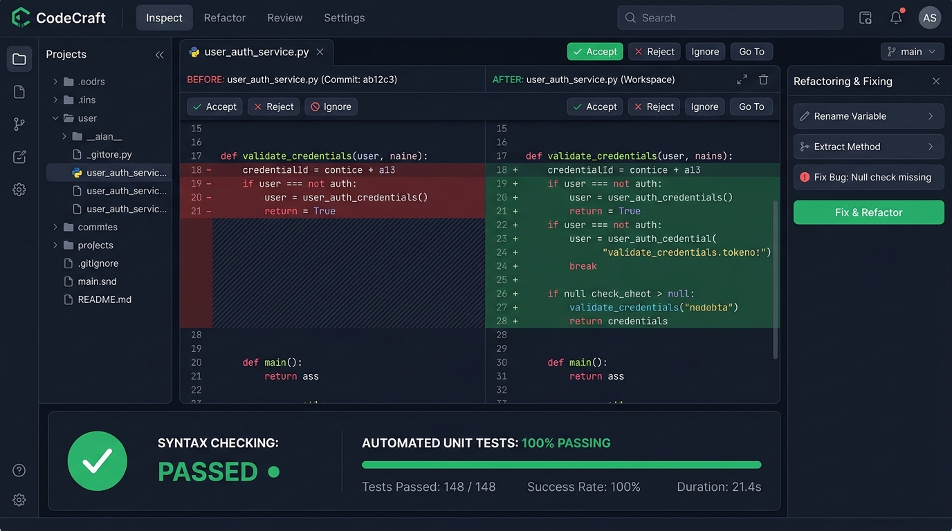
Task: Open the bottom settings gear icon
Action: click(19, 500)
